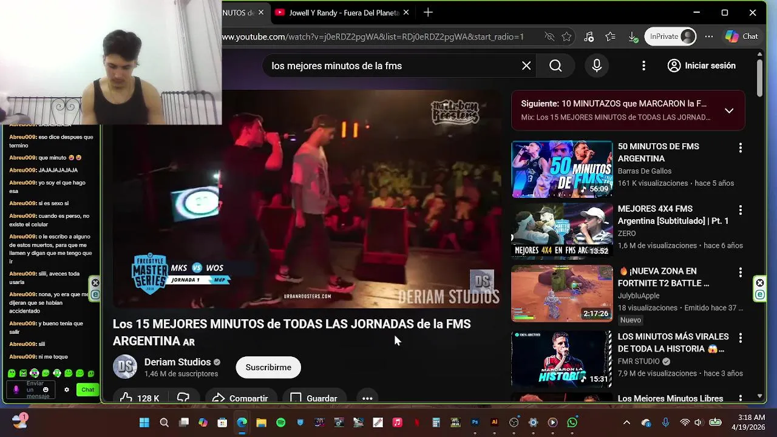The height and width of the screenshot is (437, 777).
Task: Show hidden system tray icons
Action: coord(626,422)
